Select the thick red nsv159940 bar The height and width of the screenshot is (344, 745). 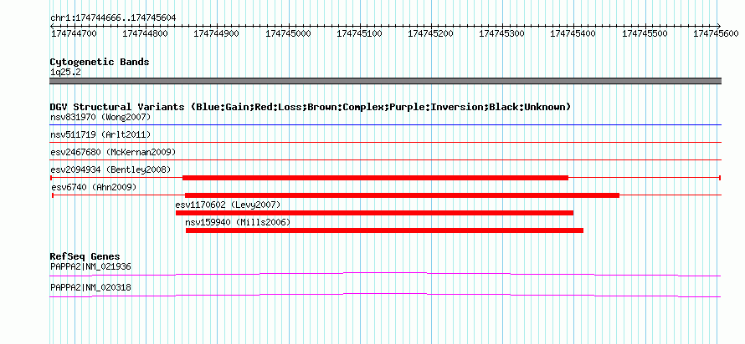coord(384,230)
